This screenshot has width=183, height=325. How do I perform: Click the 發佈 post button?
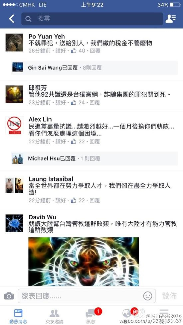coord(169,296)
